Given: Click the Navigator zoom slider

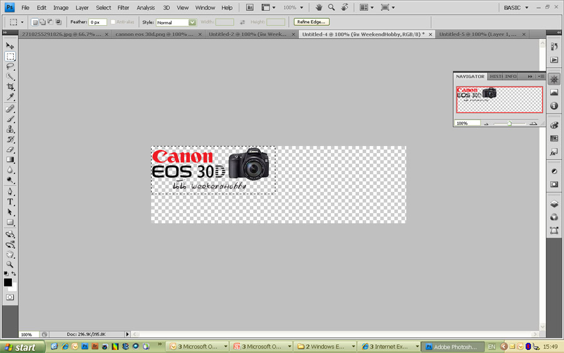Looking at the screenshot, I should pyautogui.click(x=509, y=124).
